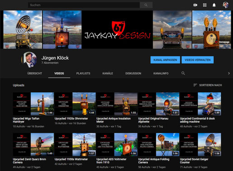Switch to the Playlists tab
233x171 pixels.
tap(83, 73)
